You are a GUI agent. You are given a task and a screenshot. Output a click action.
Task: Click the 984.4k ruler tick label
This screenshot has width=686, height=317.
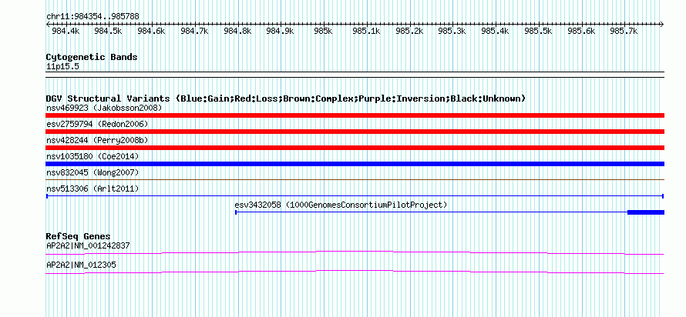pyautogui.click(x=66, y=32)
